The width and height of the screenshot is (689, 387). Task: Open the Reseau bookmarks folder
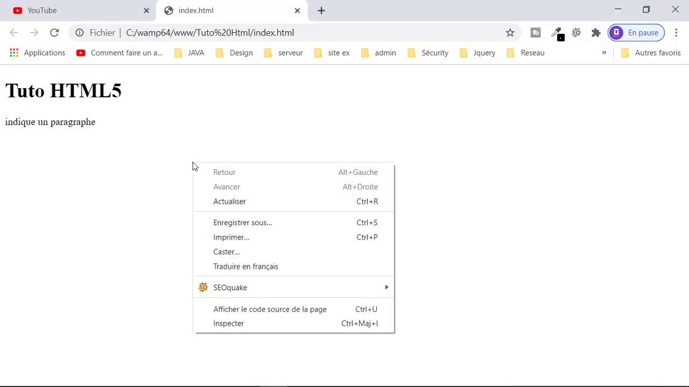click(525, 53)
